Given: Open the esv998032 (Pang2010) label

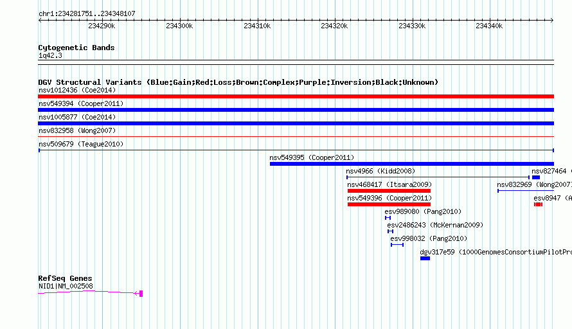Looking at the screenshot, I should pyautogui.click(x=429, y=238).
